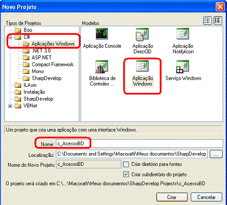Select the ASP.NET project type
This screenshot has width=227, height=205.
[x=42, y=57]
